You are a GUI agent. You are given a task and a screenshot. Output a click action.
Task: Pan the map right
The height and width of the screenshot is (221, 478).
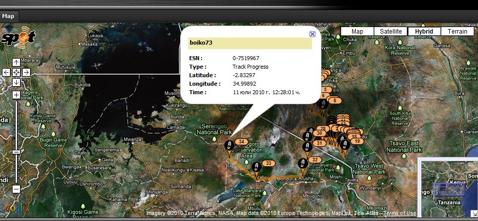[x=26, y=72]
